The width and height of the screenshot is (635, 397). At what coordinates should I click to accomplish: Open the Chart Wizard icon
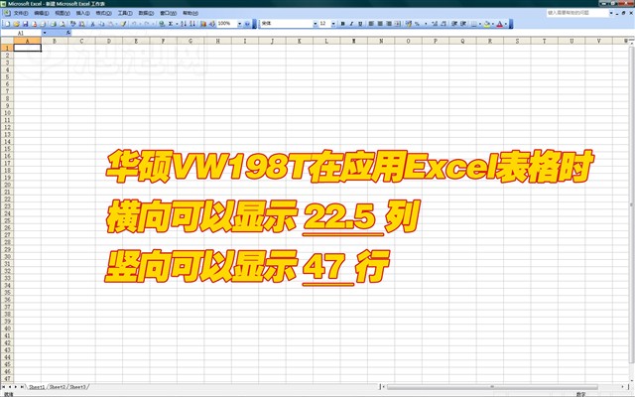(203, 24)
